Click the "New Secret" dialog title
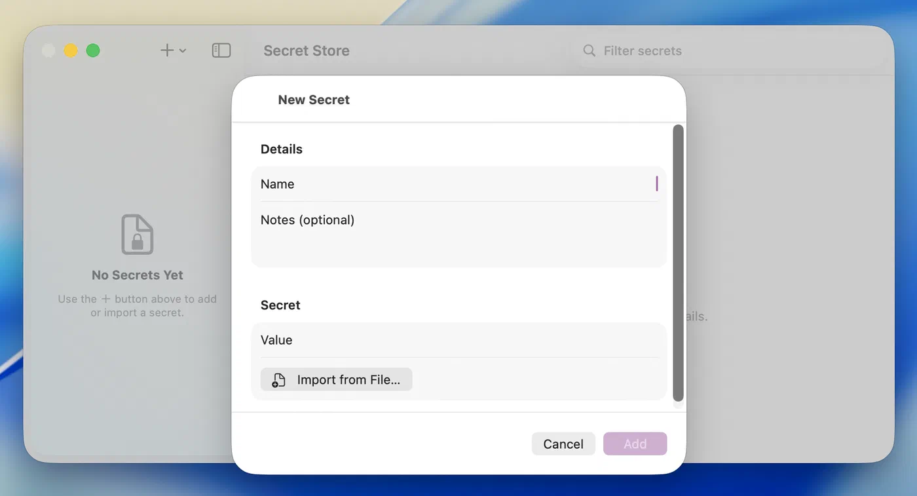Image resolution: width=917 pixels, height=496 pixels. 314,100
